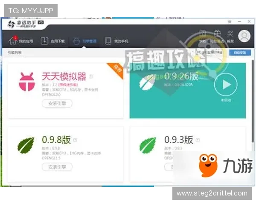
Task: Click the home icon with red badge
Action: click(13, 40)
